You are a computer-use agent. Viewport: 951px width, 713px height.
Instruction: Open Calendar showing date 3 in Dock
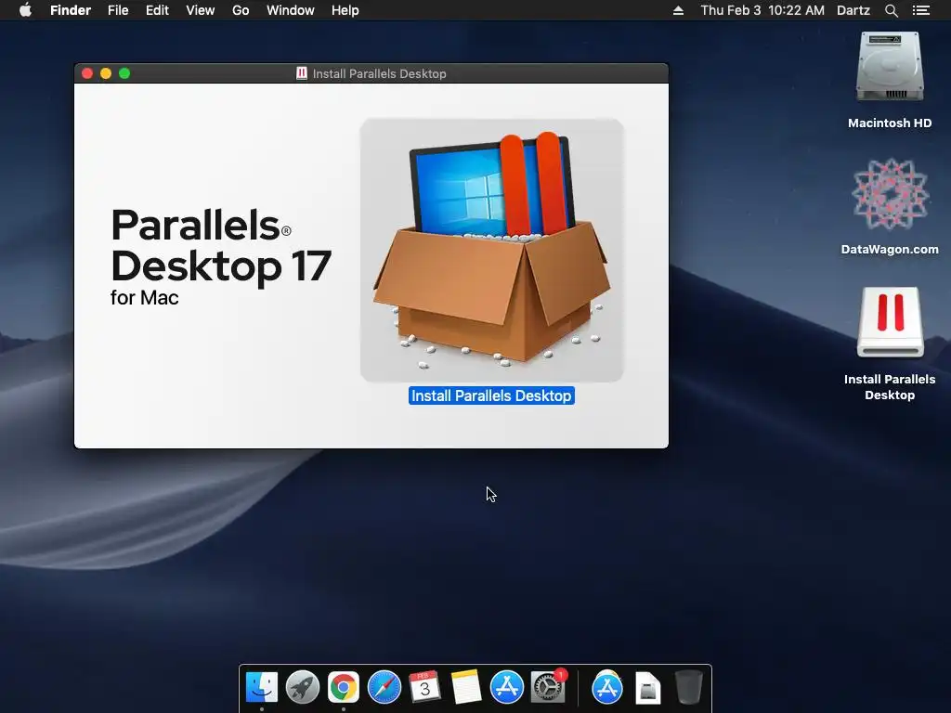[x=425, y=688]
